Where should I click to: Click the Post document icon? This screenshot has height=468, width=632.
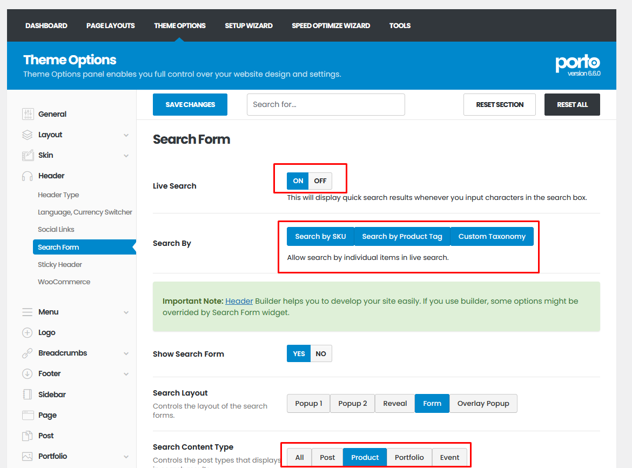coord(28,436)
